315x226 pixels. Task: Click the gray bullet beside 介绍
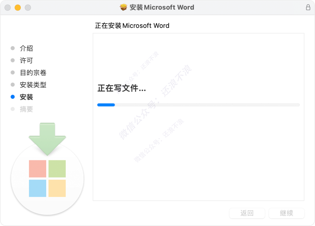(x=13, y=48)
